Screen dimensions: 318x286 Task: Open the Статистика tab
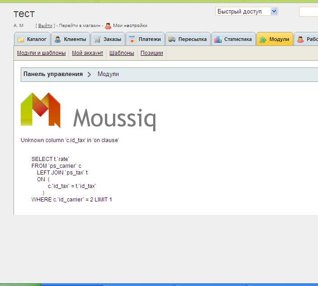(233, 39)
